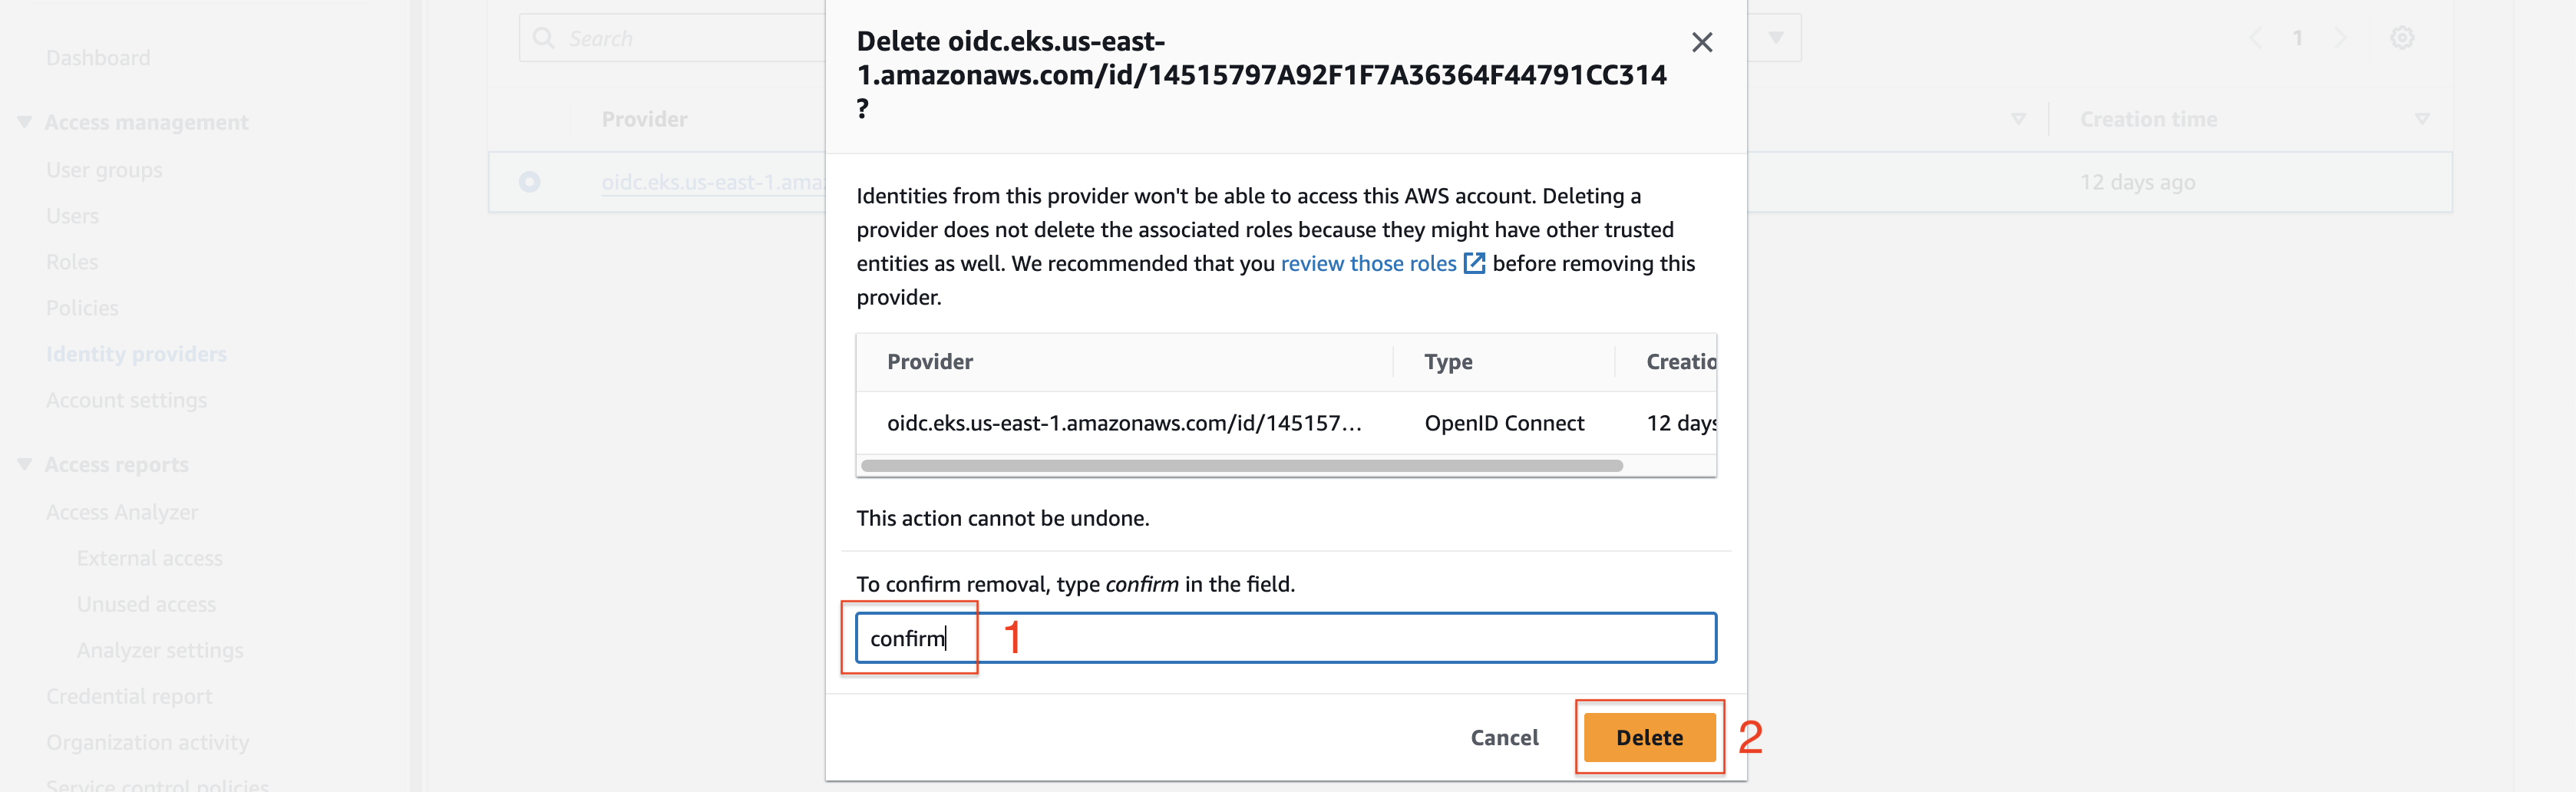Click the truncated oidc.eks provider cell in dialog
This screenshot has height=792, width=2576.
point(1124,423)
